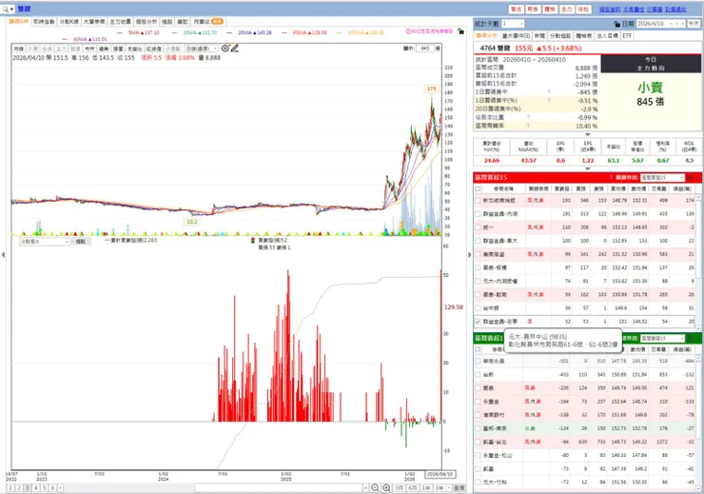Screen dimensions: 704x494
Task: Click the 顯示 bar-count input field
Action: point(425,48)
